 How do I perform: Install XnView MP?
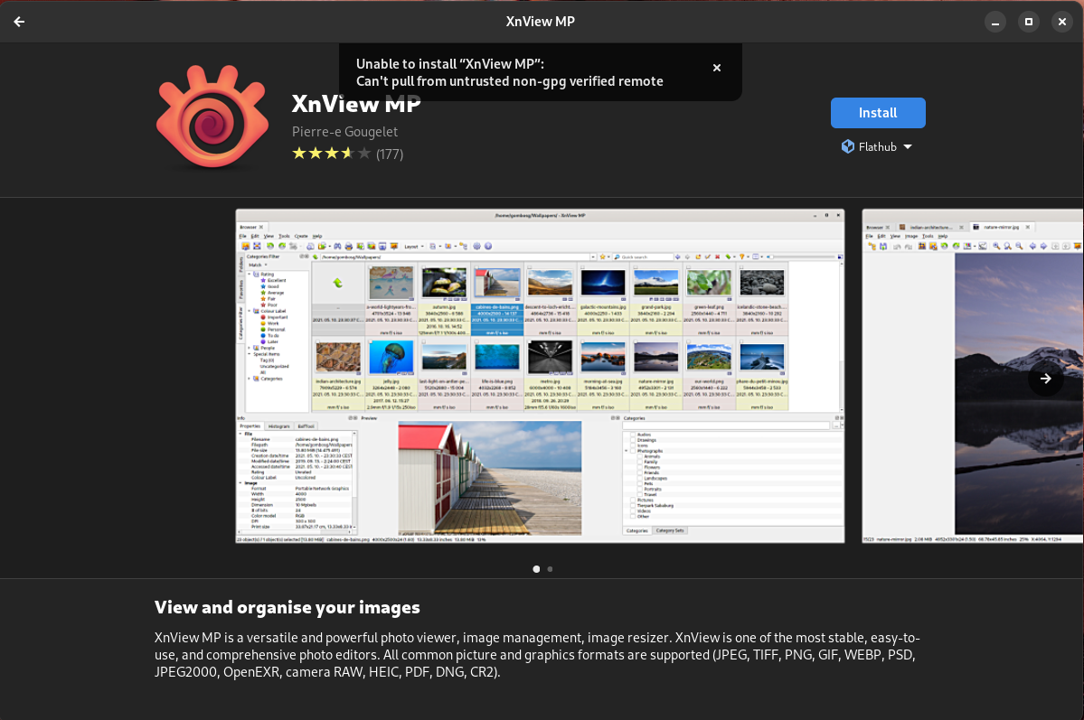point(877,113)
